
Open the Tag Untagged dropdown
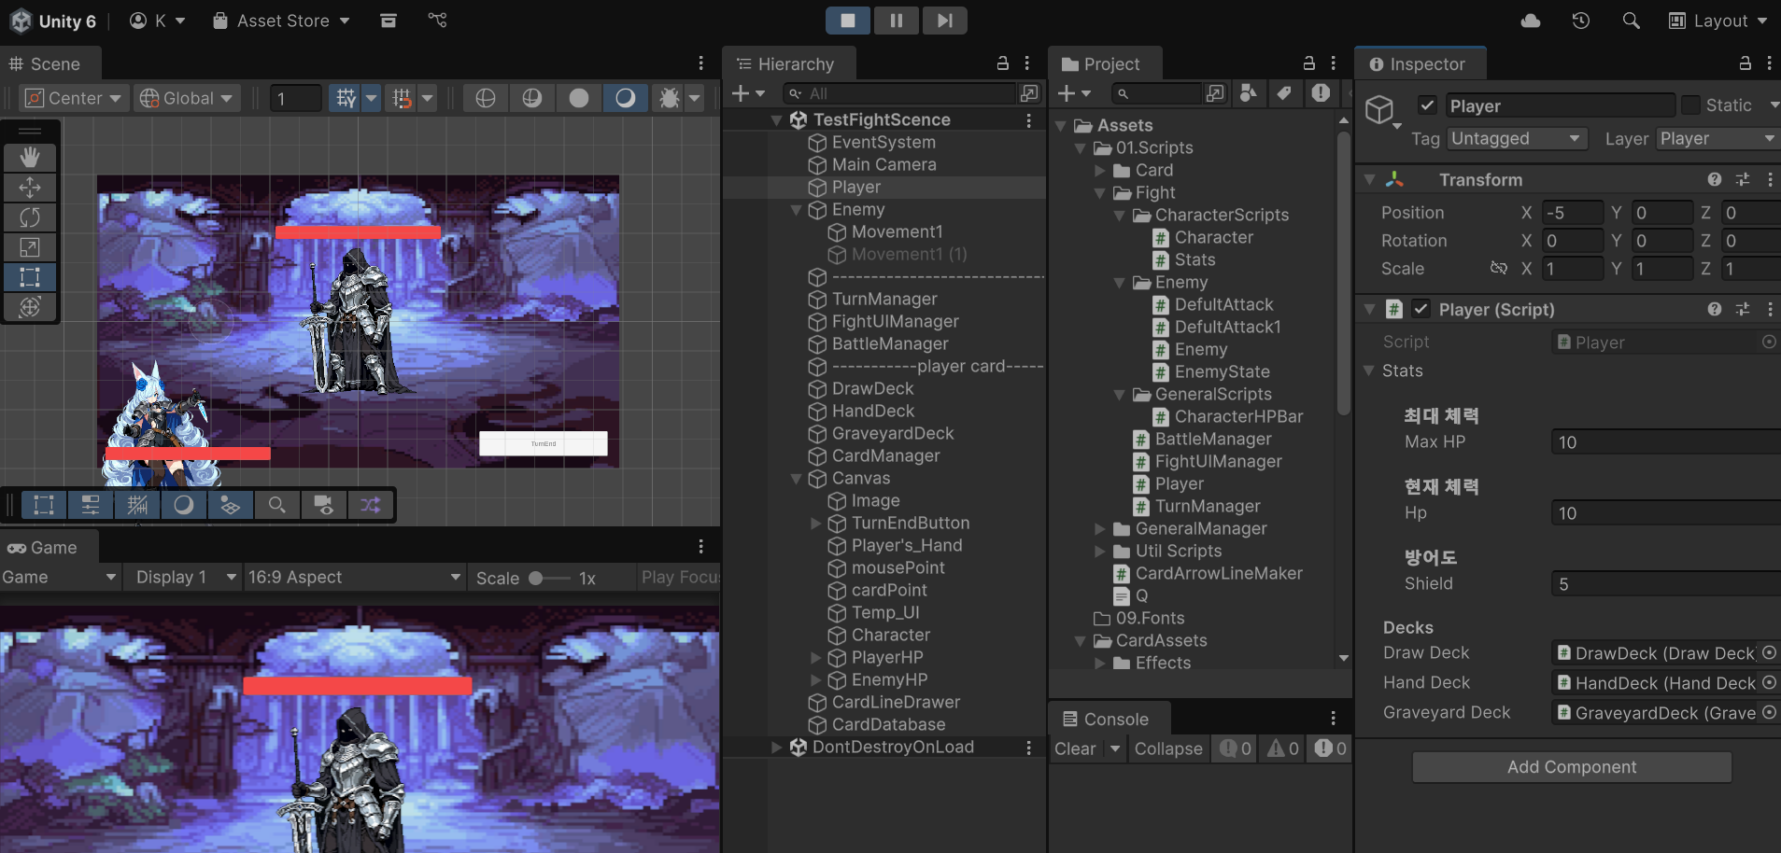click(x=1518, y=138)
